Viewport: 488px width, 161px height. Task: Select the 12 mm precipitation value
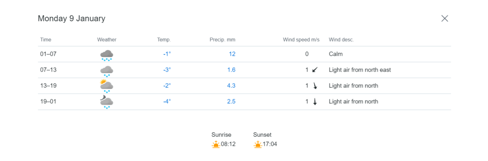(232, 54)
